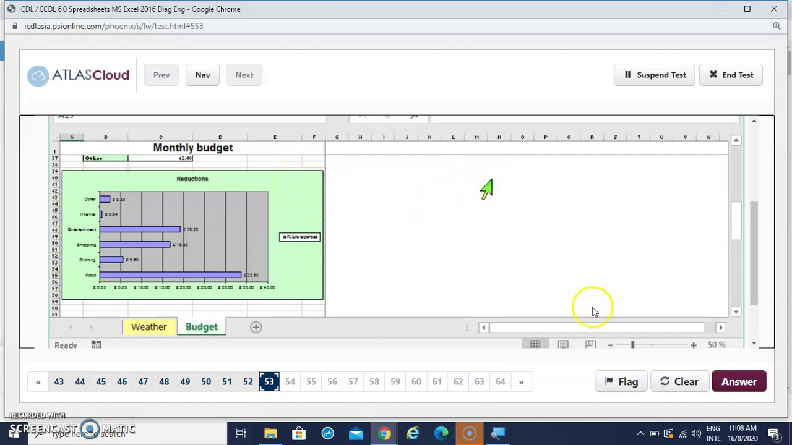Open the Mail app in the taskbar
Screen dimensions: 792x445
coord(356,433)
